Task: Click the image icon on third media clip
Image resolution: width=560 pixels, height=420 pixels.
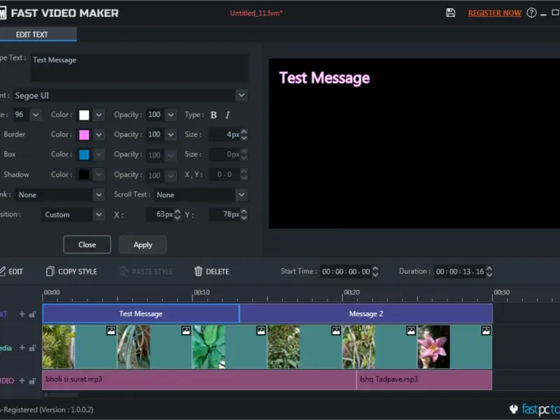Action: coord(261,330)
